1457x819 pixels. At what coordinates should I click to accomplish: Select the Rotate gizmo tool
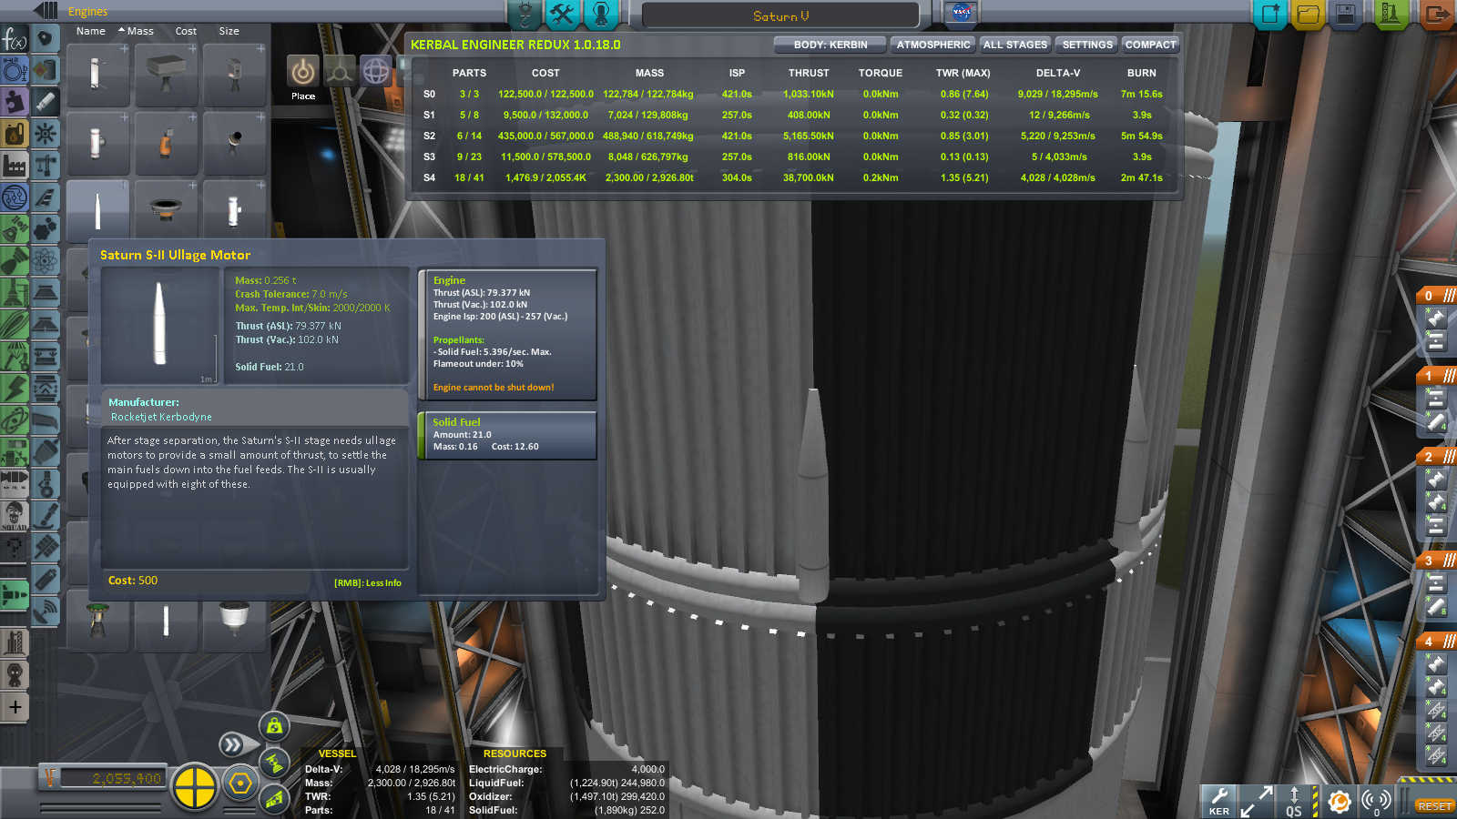376,71
